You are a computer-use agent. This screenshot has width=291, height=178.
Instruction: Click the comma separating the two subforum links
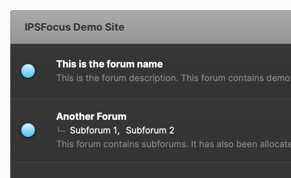(118, 131)
